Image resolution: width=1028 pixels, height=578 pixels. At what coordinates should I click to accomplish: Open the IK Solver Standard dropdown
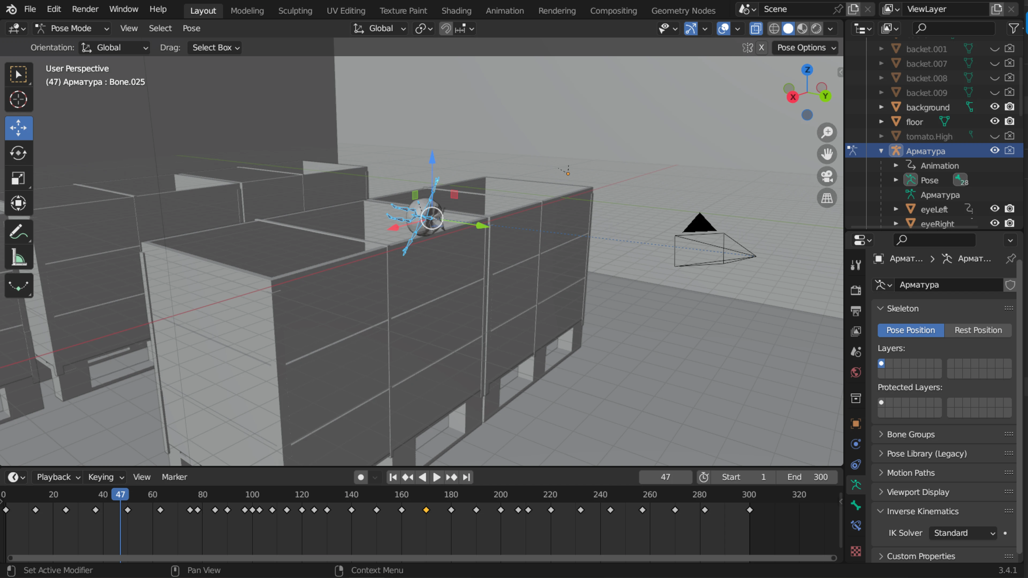pos(963,533)
